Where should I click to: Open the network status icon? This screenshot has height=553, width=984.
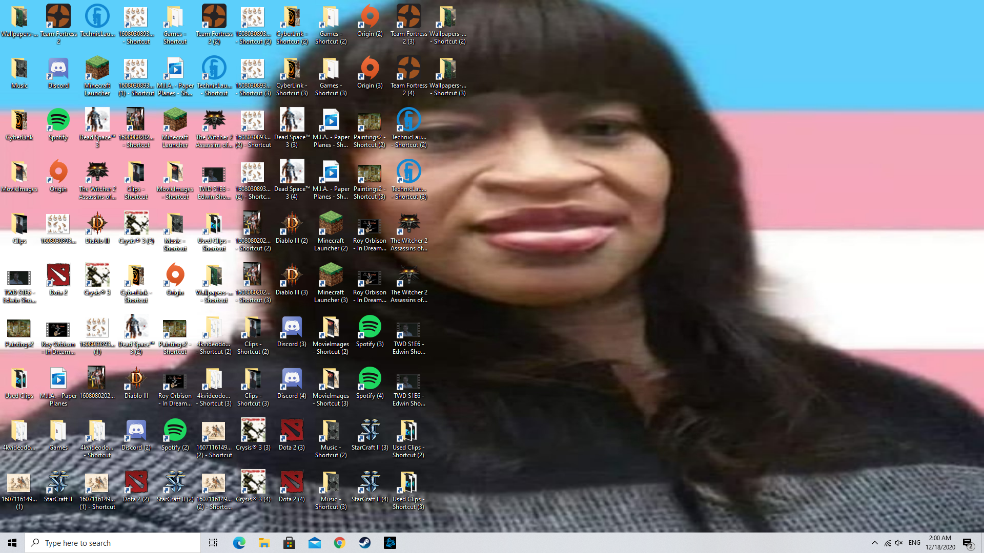click(887, 543)
